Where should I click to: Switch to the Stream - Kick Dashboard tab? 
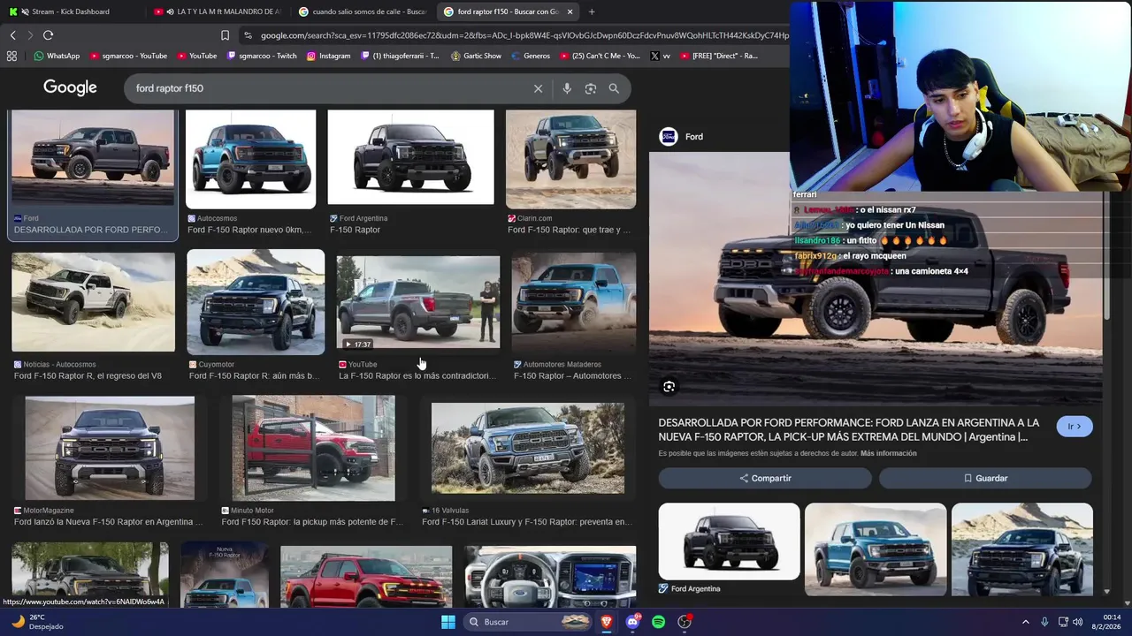[71, 11]
